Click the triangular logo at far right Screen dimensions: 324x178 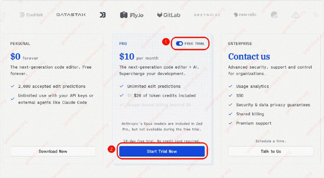pyautogui.click(x=295, y=15)
